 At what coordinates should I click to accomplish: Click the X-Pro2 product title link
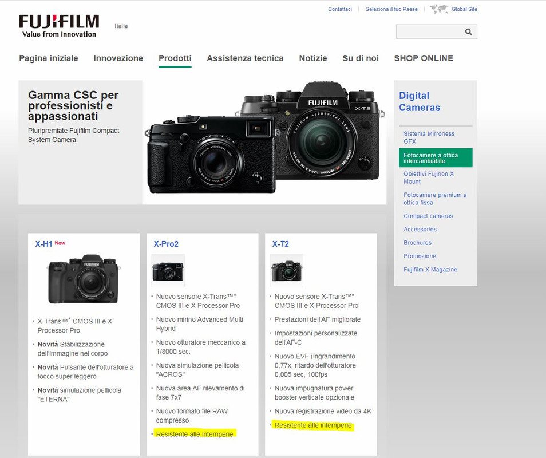pyautogui.click(x=166, y=244)
